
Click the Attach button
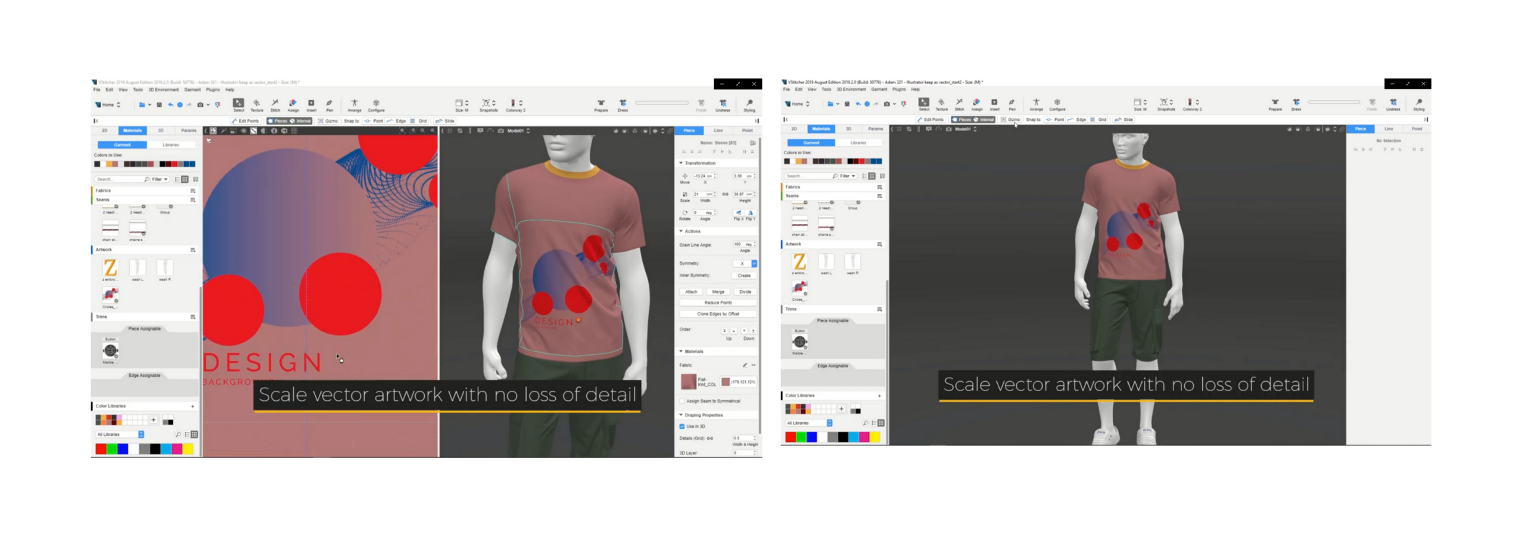691,292
